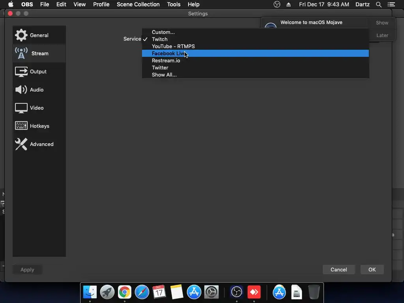404x303 pixels.
Task: Click Show on Mojave notification
Action: (382, 22)
